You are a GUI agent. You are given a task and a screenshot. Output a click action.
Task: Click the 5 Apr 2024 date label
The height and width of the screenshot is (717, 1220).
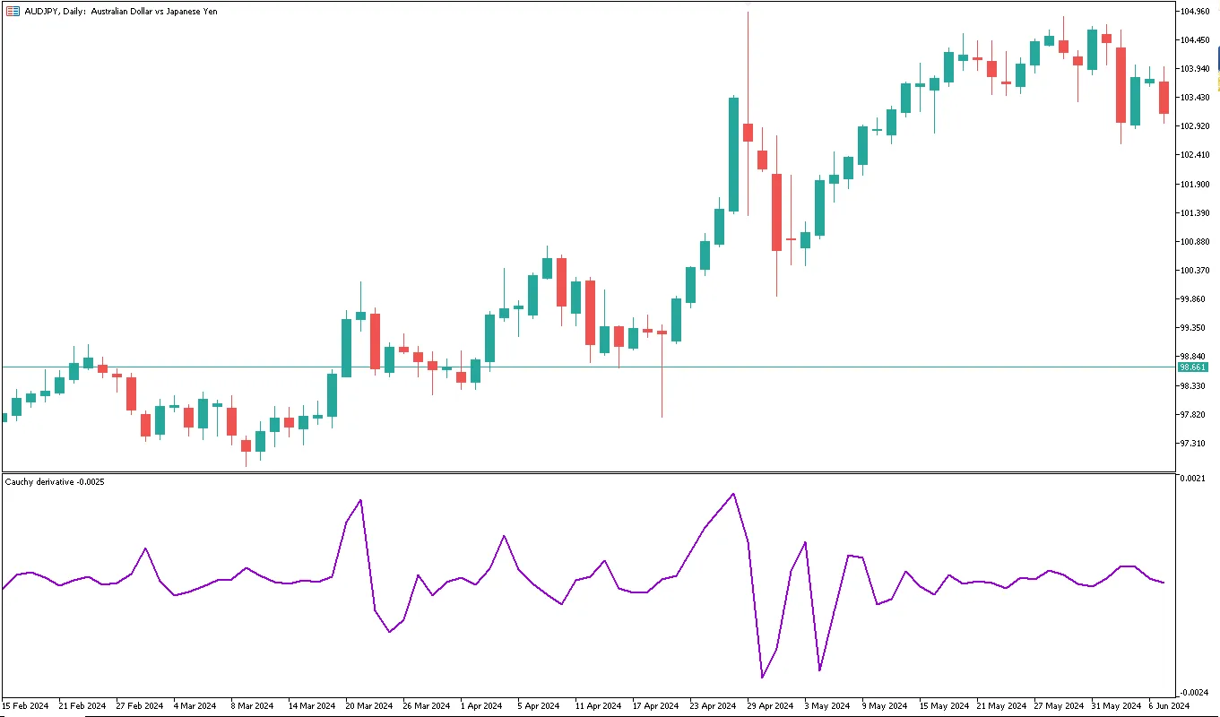tap(540, 706)
